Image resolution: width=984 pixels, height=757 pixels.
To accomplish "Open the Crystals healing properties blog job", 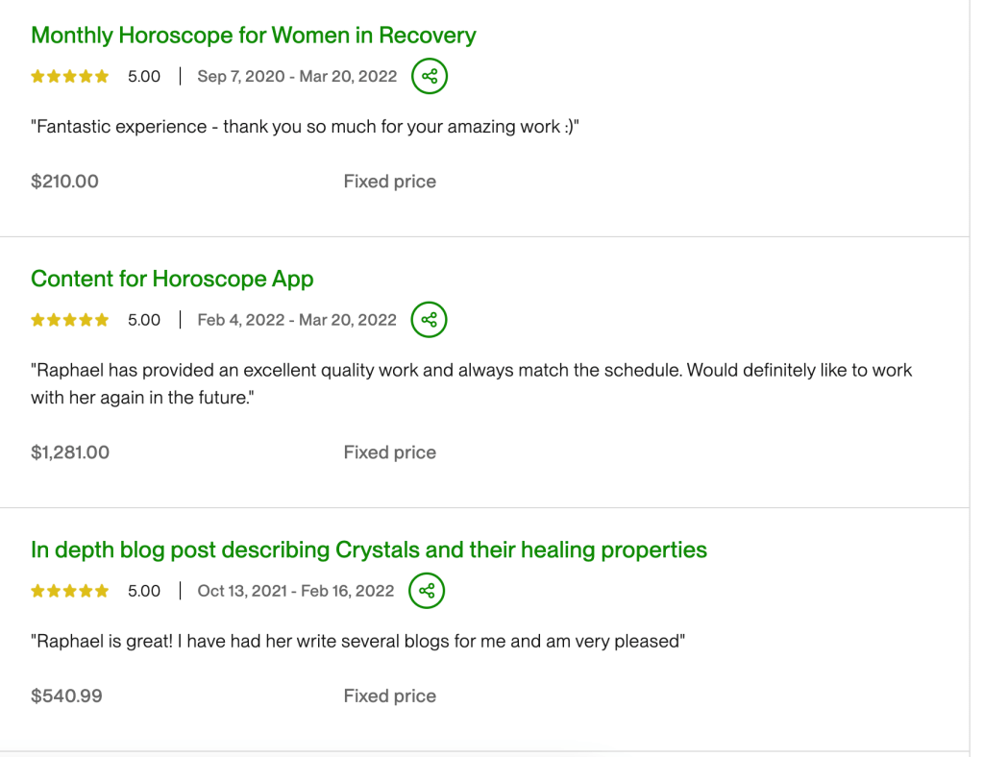I will tap(369, 549).
